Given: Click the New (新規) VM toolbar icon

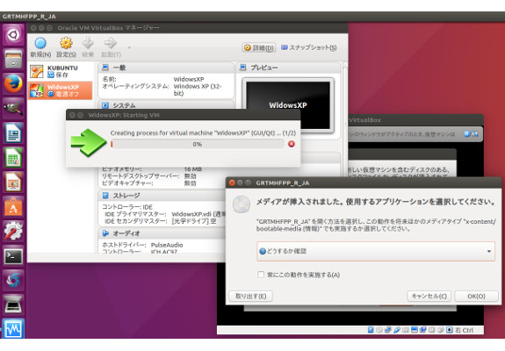Looking at the screenshot, I should point(40,47).
